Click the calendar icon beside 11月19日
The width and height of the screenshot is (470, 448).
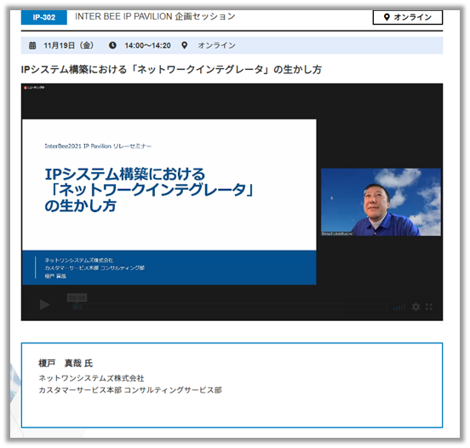32,46
